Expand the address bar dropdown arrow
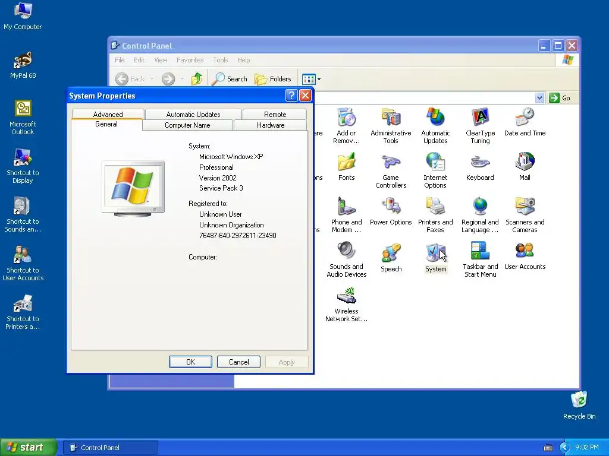Image resolution: width=609 pixels, height=456 pixels. click(539, 98)
